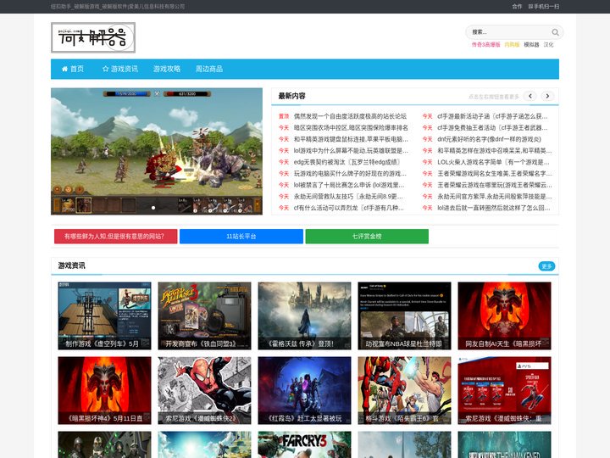610x458 pixels.
Task: Open article 永劫无间营救队友技巧
Action: coord(348,196)
